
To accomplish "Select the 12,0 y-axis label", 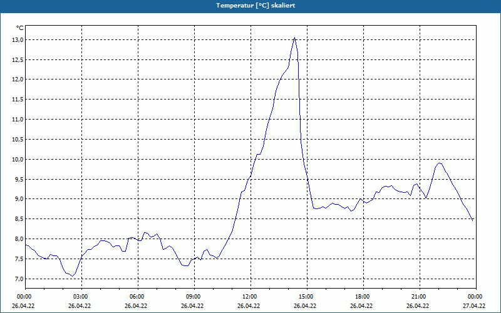I will point(18,80).
